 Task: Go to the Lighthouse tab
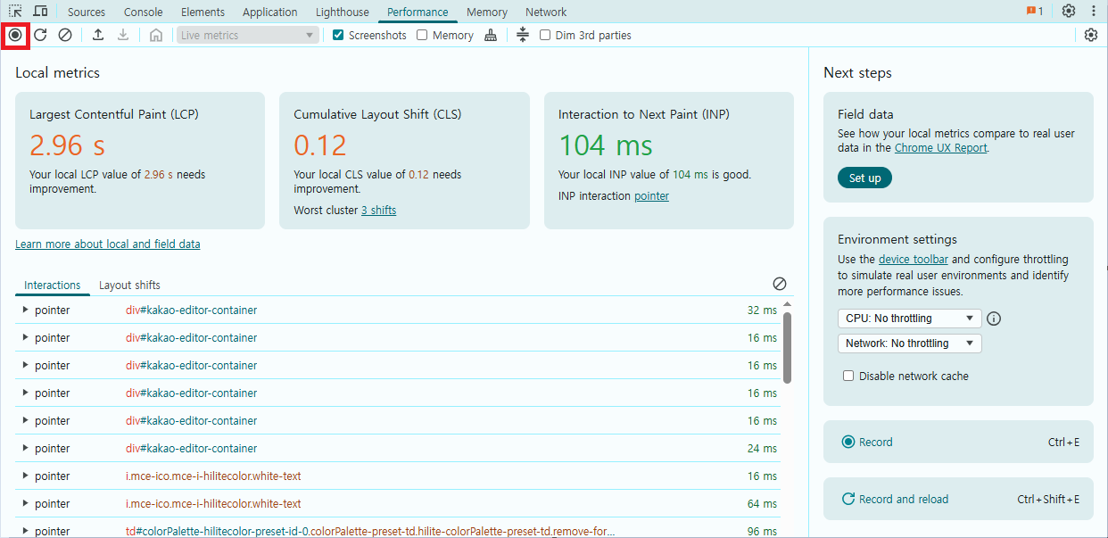point(343,12)
